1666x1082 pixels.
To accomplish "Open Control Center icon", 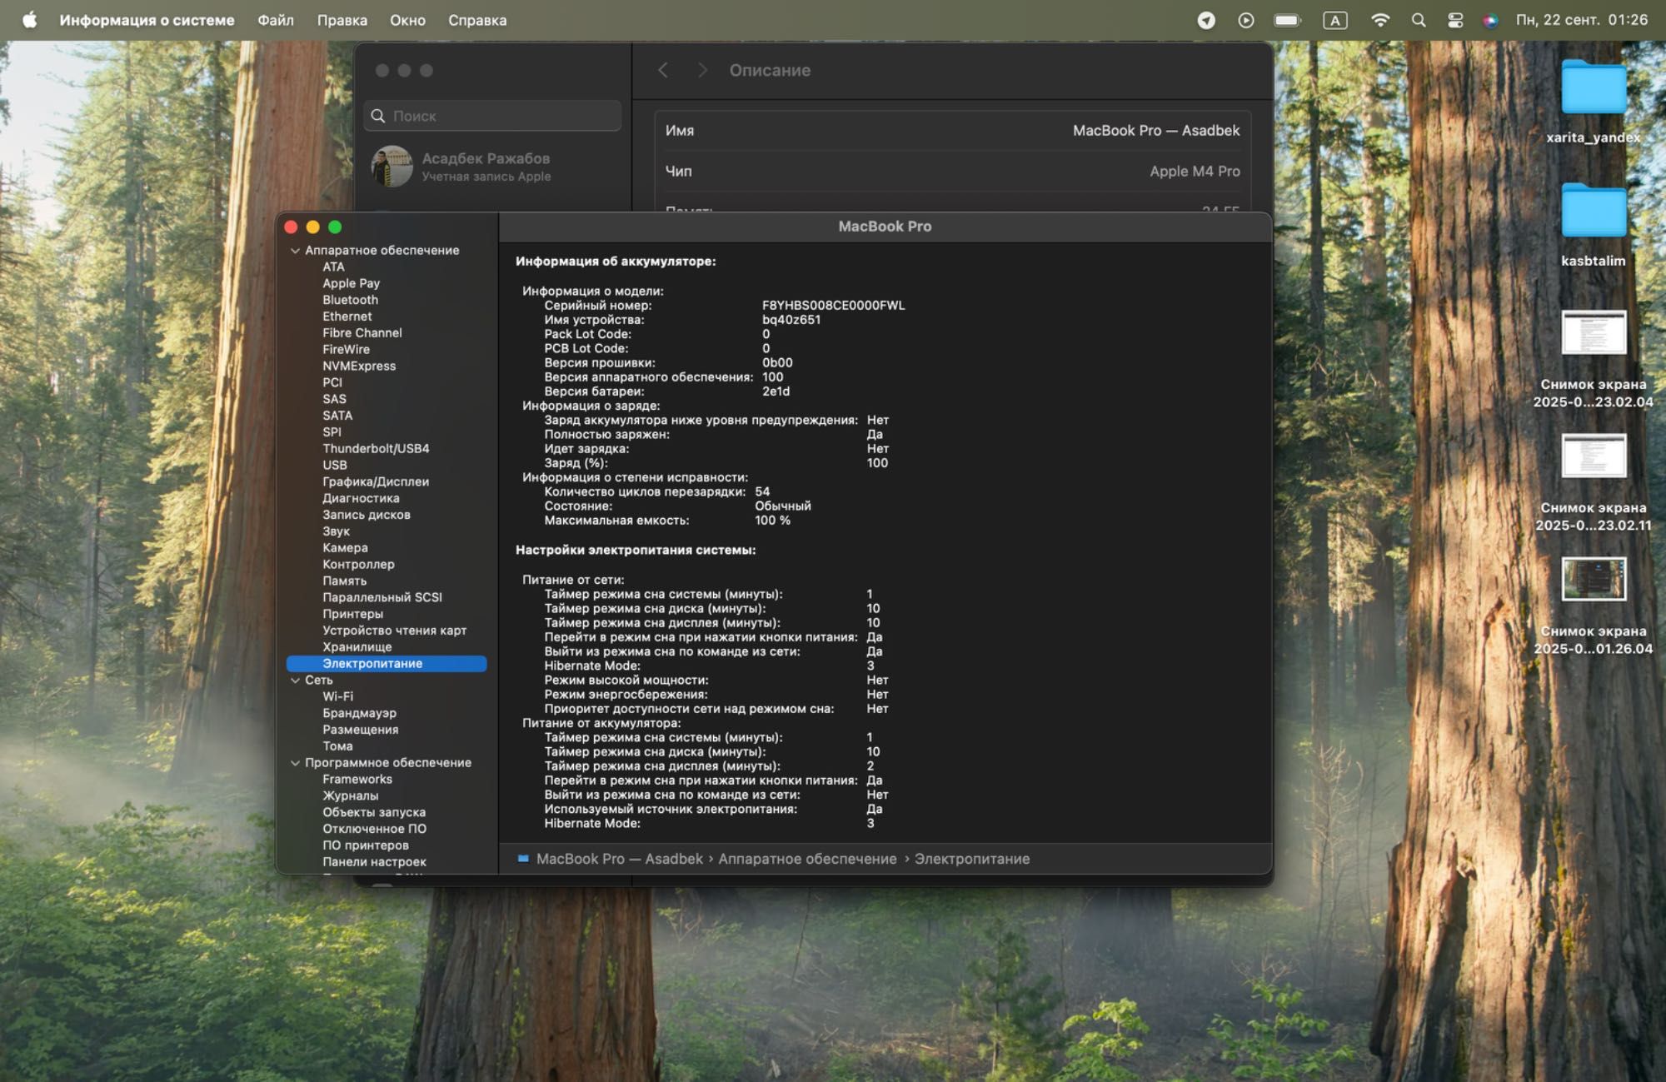I will (x=1455, y=20).
